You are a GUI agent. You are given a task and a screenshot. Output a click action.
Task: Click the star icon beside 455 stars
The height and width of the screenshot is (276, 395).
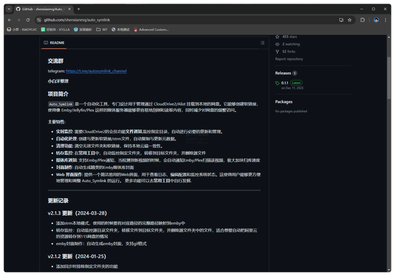(x=277, y=37)
